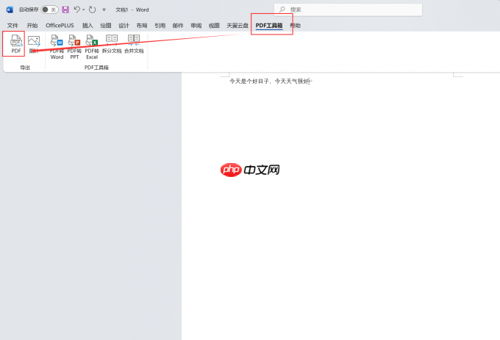Export document as PDF
Image resolution: width=500 pixels, height=340 pixels.
(x=16, y=44)
